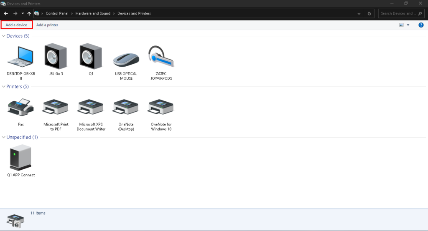Select the Fax printer icon
The width and height of the screenshot is (428, 231).
(21, 107)
